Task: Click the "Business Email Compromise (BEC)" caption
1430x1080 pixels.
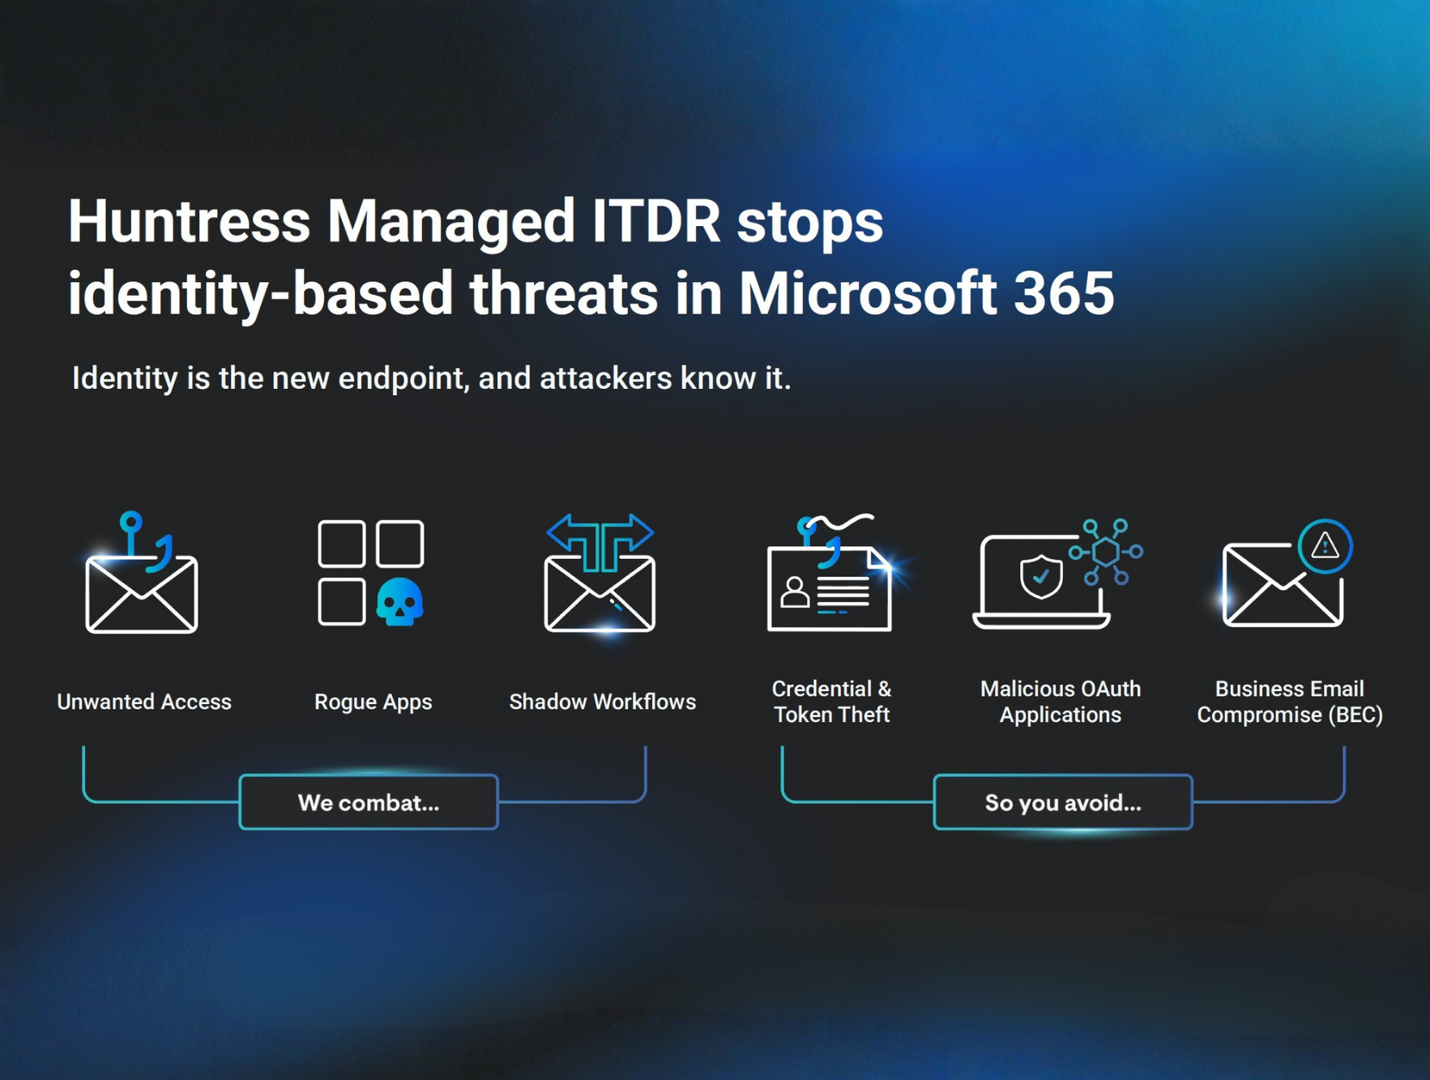Action: coord(1289,702)
